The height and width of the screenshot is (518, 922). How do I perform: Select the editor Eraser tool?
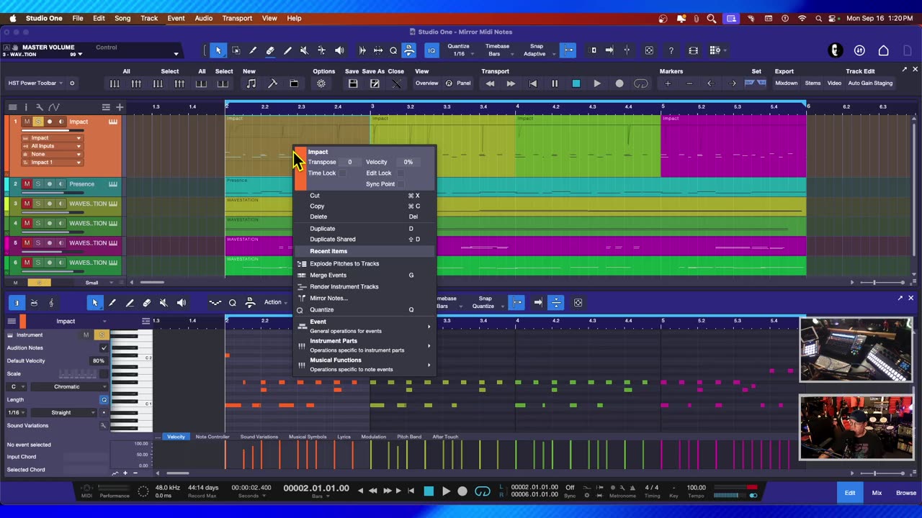pyautogui.click(x=147, y=303)
